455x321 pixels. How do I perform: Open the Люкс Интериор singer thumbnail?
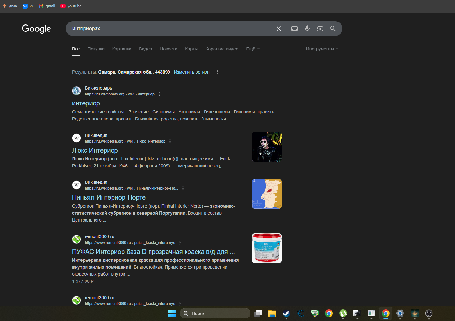pyautogui.click(x=267, y=147)
